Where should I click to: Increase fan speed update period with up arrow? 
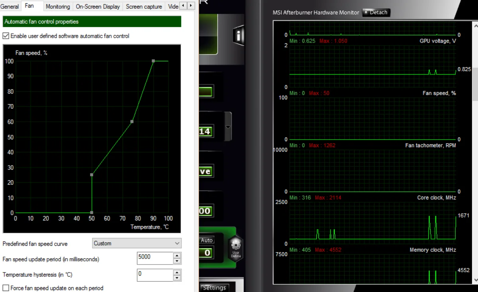click(178, 255)
